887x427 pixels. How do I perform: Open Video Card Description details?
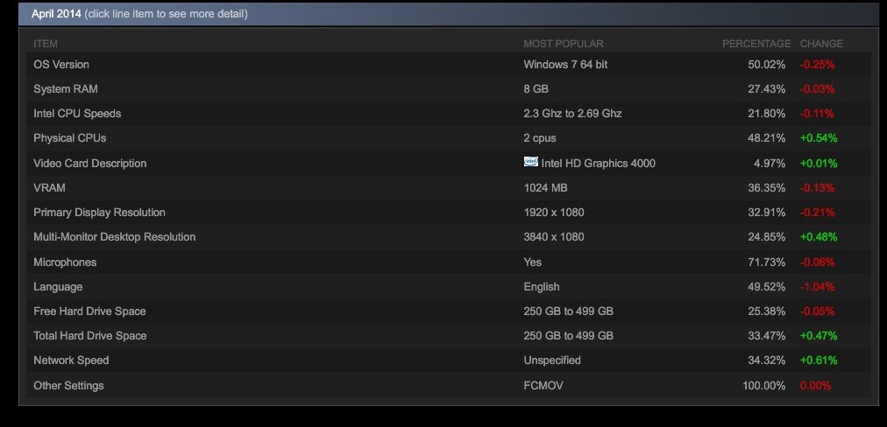(449, 164)
